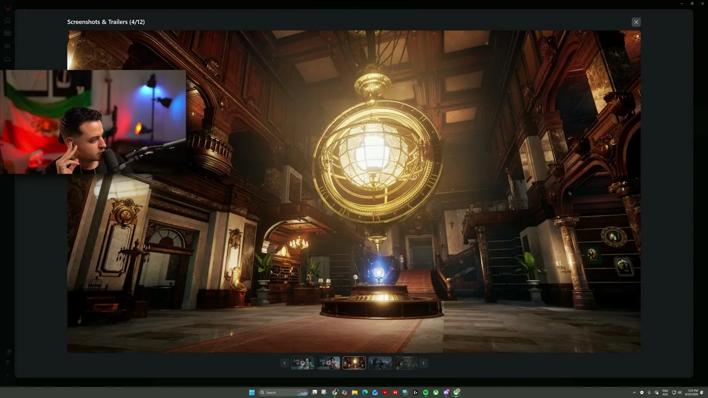Click the "Screenshots & Trailers (4/12)" title
This screenshot has width=708, height=398.
click(106, 22)
